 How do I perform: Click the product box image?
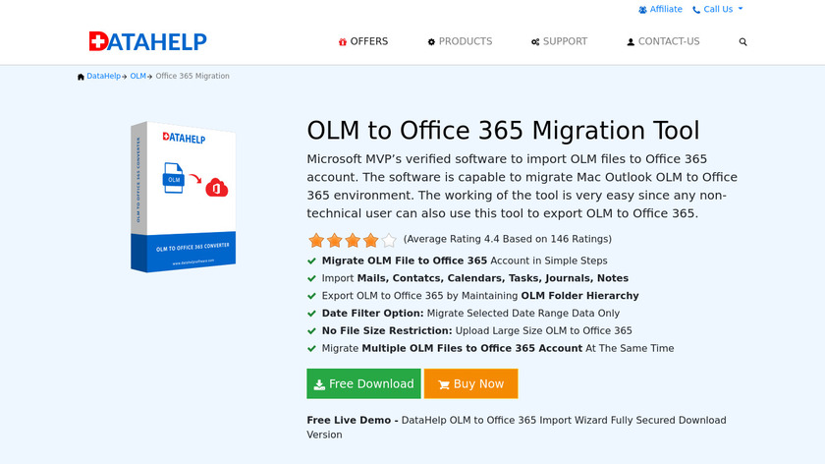[183, 197]
